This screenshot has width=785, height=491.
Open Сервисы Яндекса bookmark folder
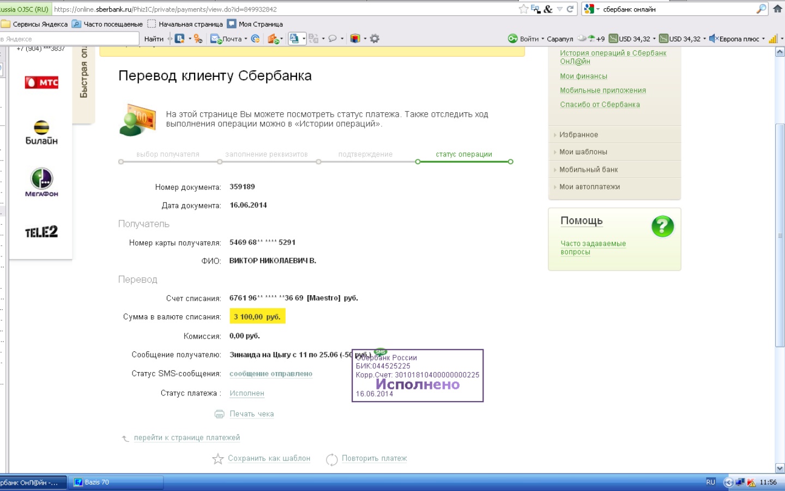[x=35, y=24]
